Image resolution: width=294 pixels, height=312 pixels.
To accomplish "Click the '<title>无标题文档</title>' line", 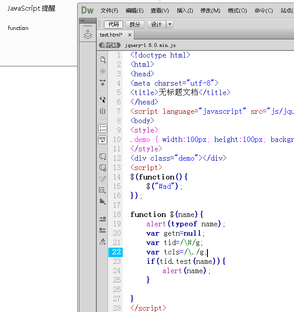I will coord(180,92).
